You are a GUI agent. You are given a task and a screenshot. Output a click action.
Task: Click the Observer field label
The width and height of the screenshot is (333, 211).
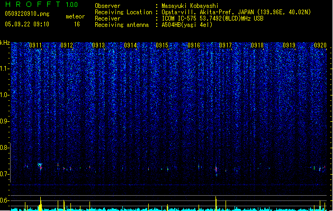point(107,6)
